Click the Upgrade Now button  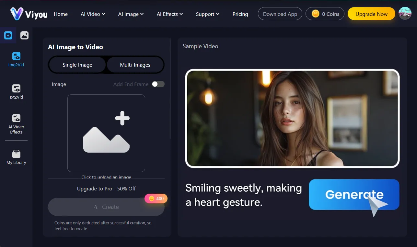371,14
